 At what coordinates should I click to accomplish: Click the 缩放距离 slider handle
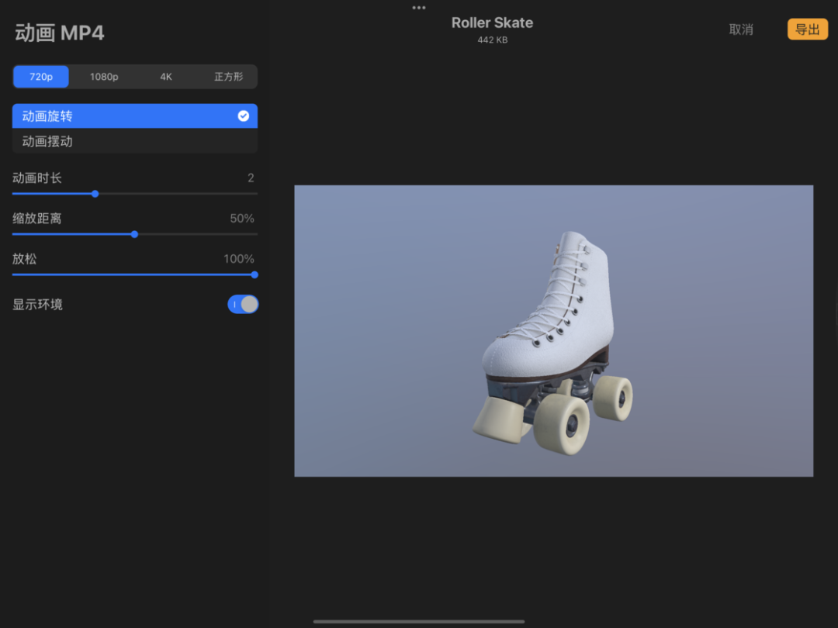[x=134, y=234]
